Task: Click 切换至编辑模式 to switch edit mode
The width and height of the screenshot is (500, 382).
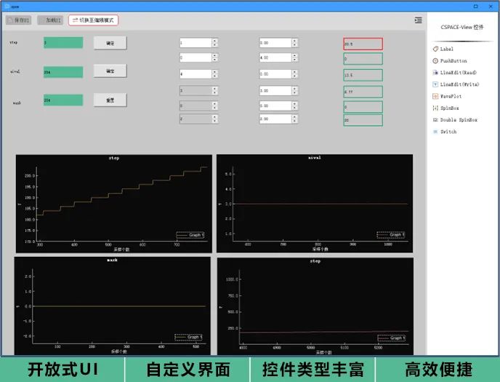Action: coord(93,20)
